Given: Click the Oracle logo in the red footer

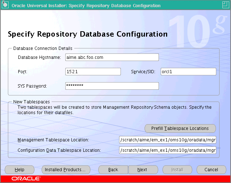Looking at the screenshot, I should (x=26, y=179).
